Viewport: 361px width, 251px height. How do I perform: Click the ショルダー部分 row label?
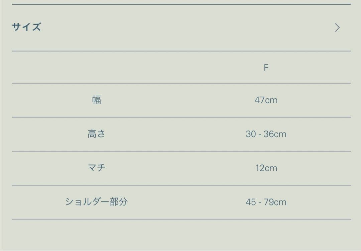tap(96, 202)
